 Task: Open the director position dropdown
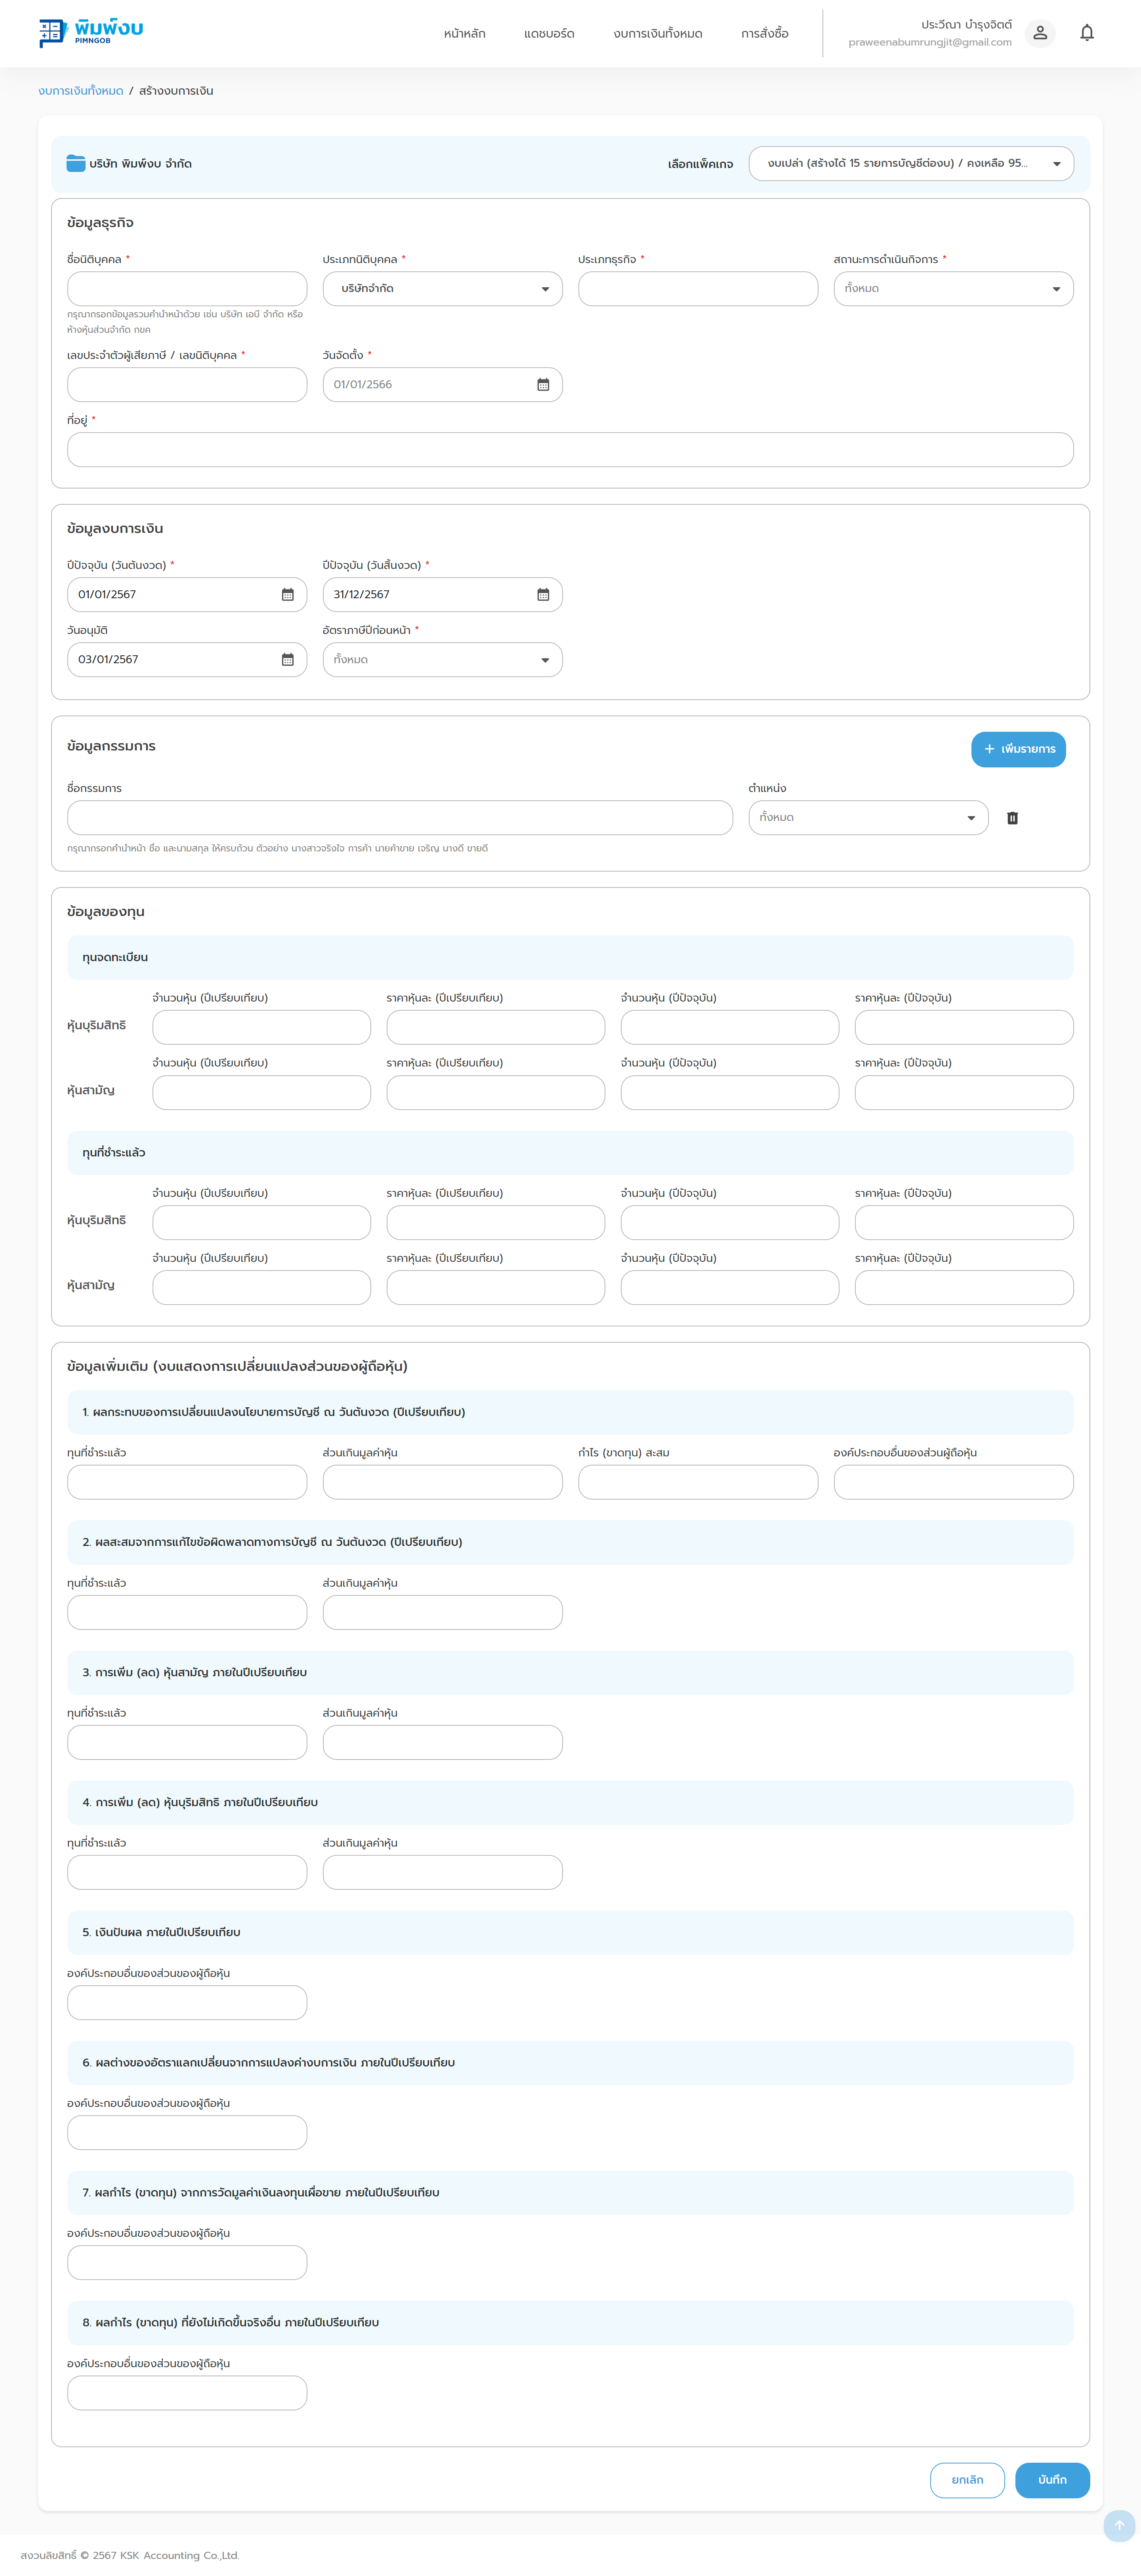tap(868, 818)
